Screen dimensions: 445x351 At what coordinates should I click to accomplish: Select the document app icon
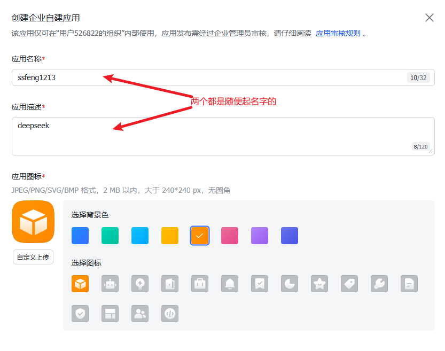pos(409,284)
